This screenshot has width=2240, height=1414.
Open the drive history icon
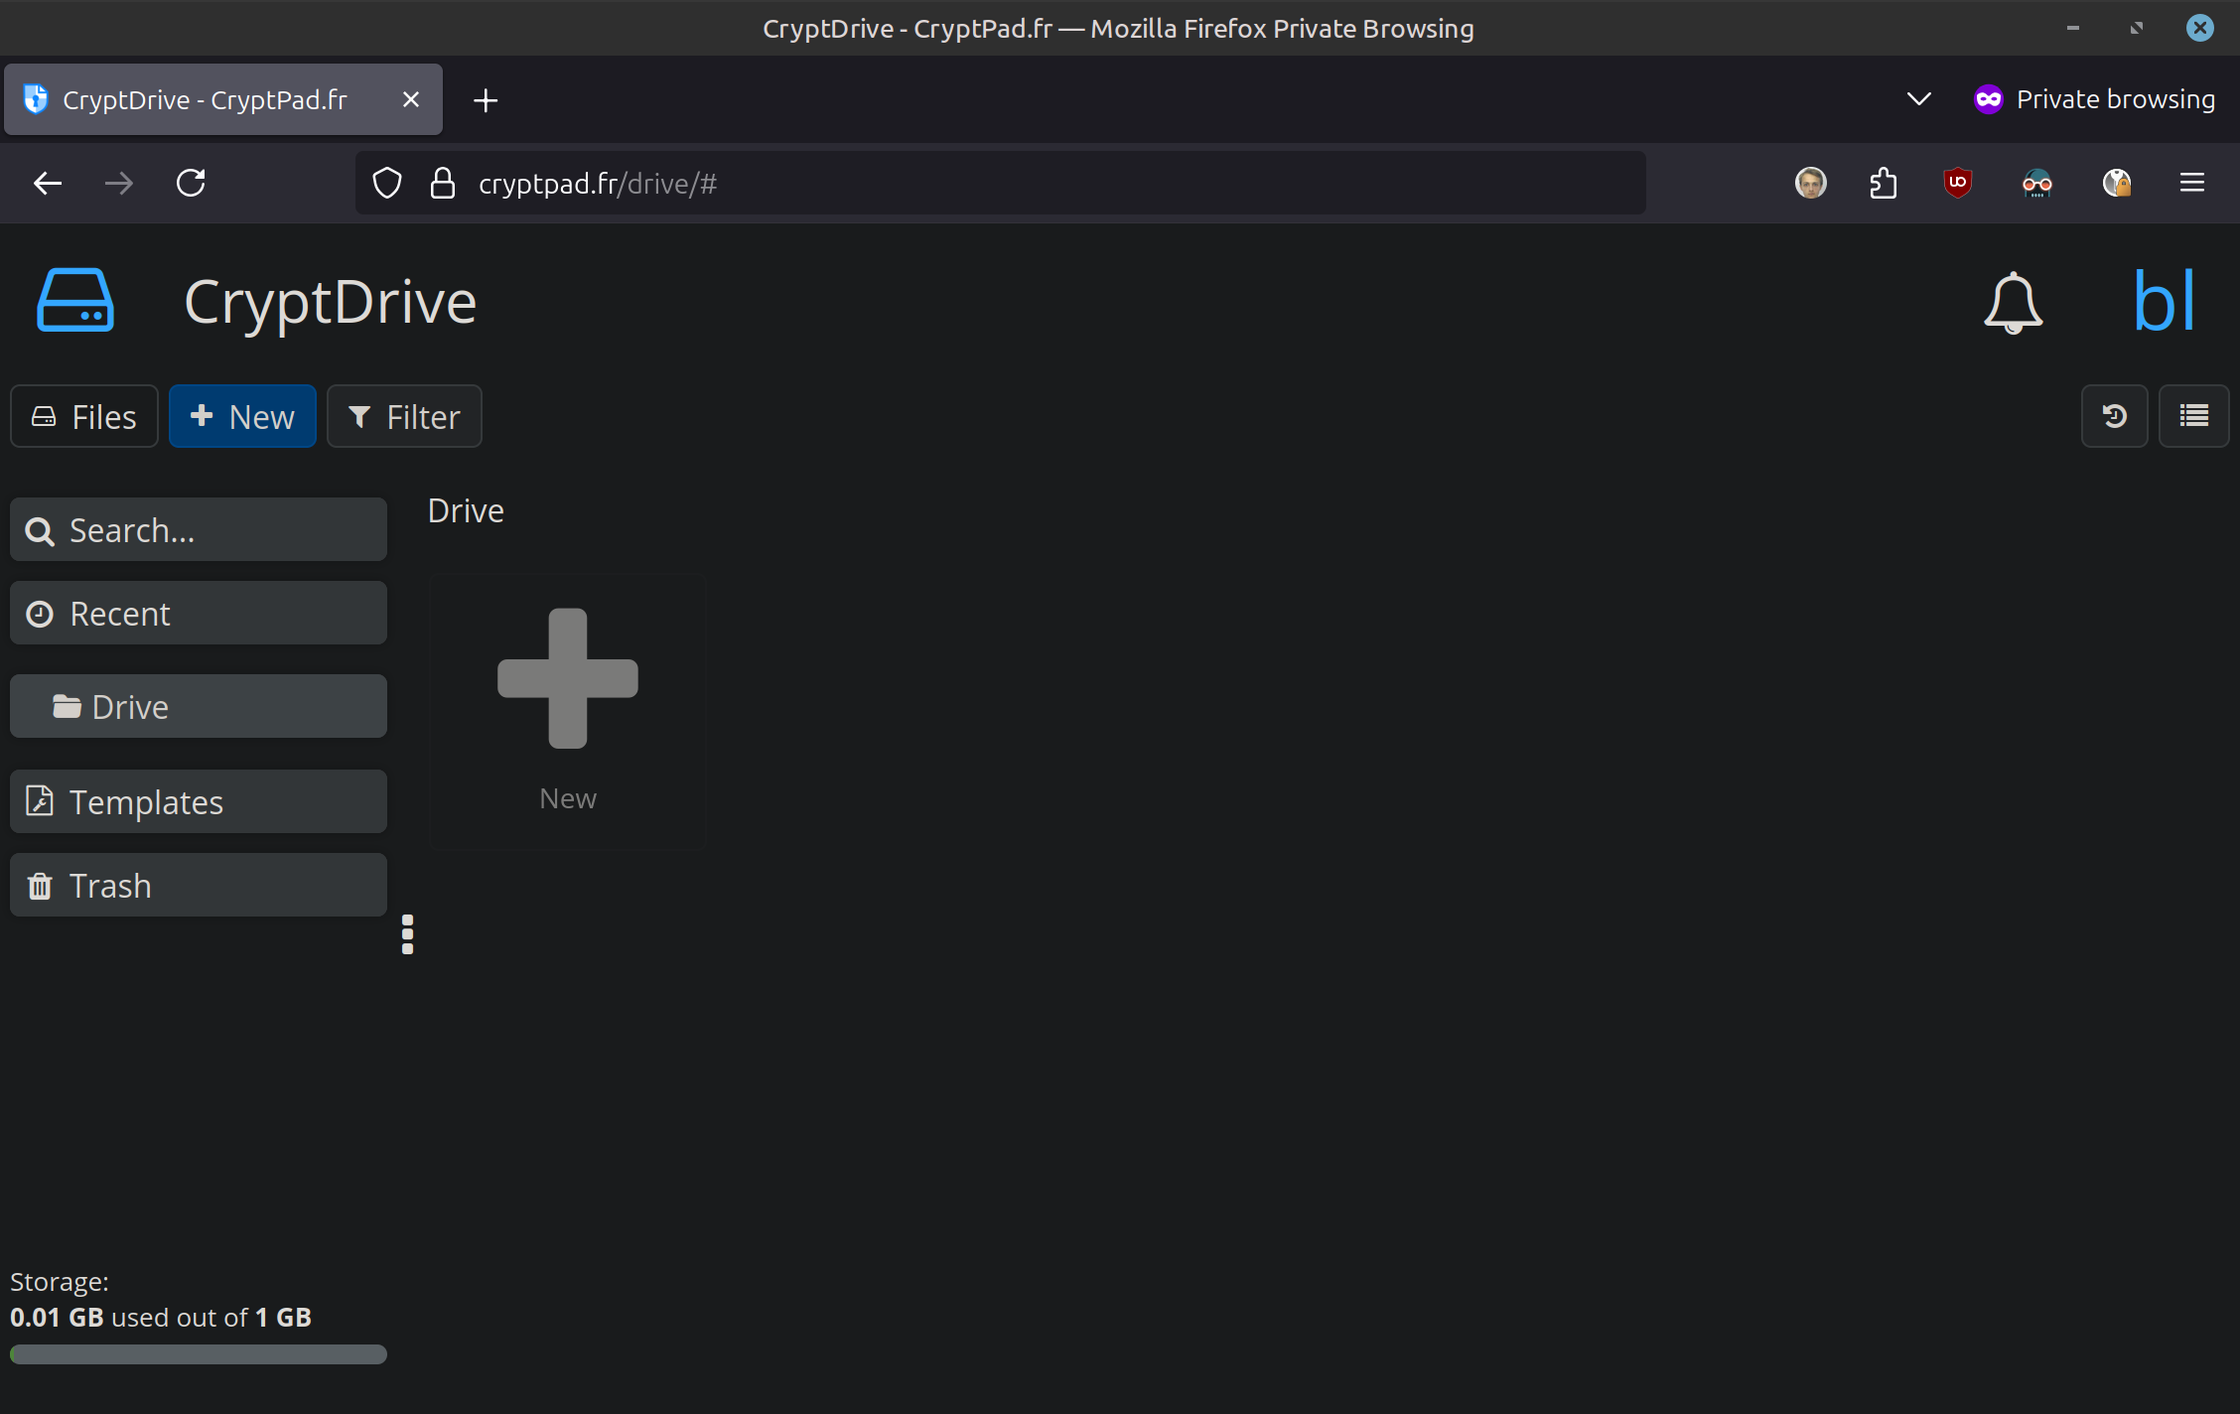pyautogui.click(x=2114, y=416)
